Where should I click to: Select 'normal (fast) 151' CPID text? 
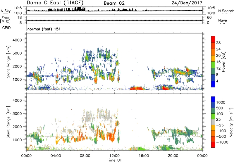44,29
